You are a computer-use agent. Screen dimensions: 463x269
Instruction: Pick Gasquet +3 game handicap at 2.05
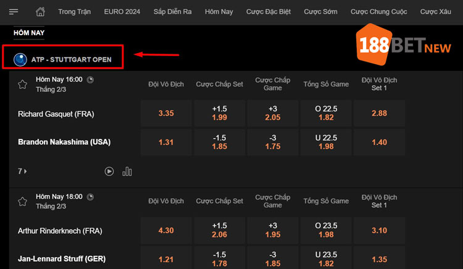pos(273,114)
